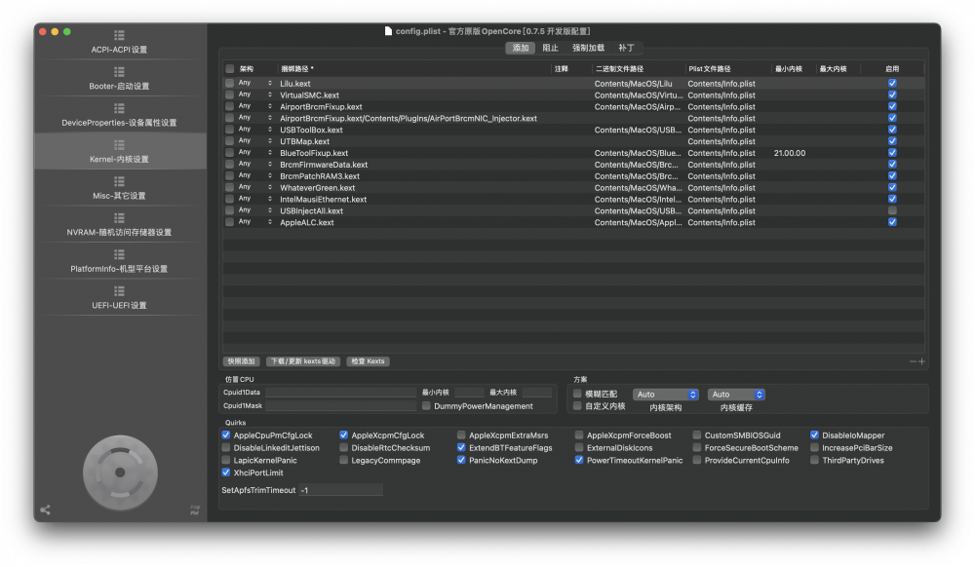The width and height of the screenshot is (975, 567).
Task: Open the Booter settings section icon
Action: point(119,71)
